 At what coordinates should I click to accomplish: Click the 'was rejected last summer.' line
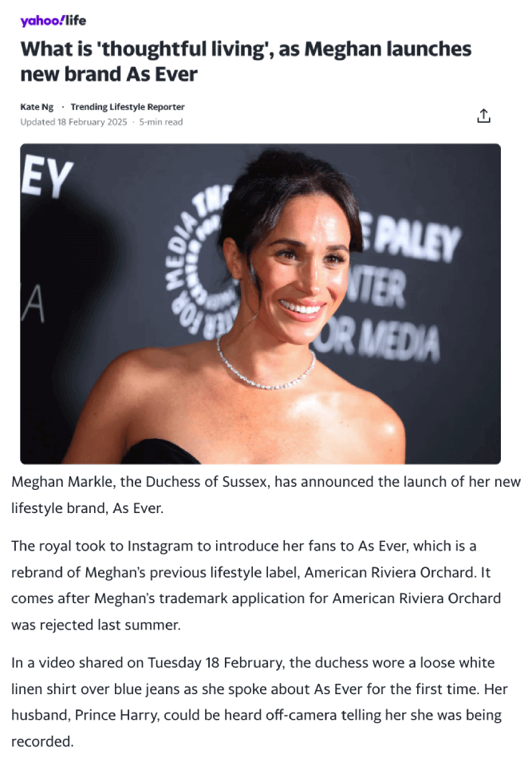96,625
